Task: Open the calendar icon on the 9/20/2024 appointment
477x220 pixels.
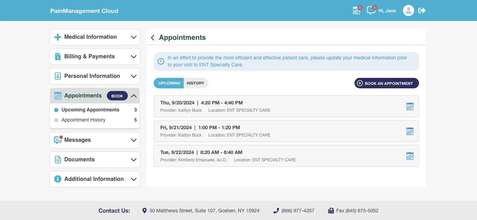Action: point(410,106)
